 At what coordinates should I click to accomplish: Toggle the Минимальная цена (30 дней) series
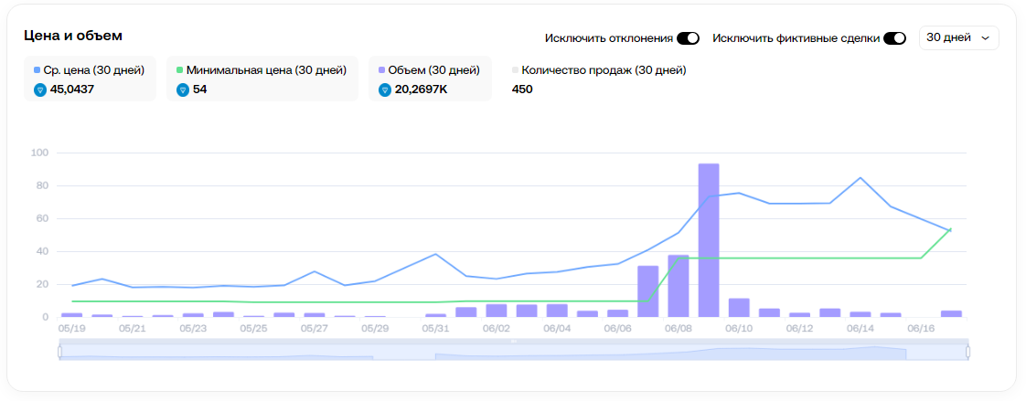(x=262, y=79)
